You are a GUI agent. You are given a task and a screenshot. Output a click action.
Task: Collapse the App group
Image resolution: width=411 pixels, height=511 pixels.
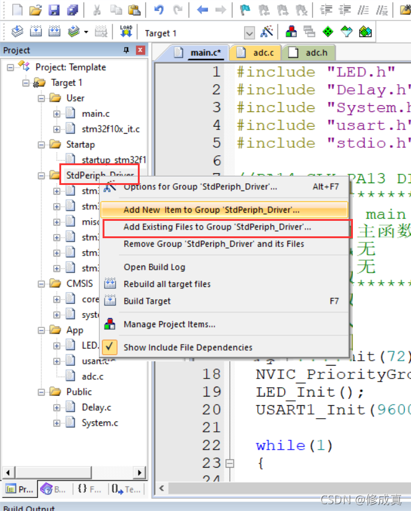click(41, 330)
